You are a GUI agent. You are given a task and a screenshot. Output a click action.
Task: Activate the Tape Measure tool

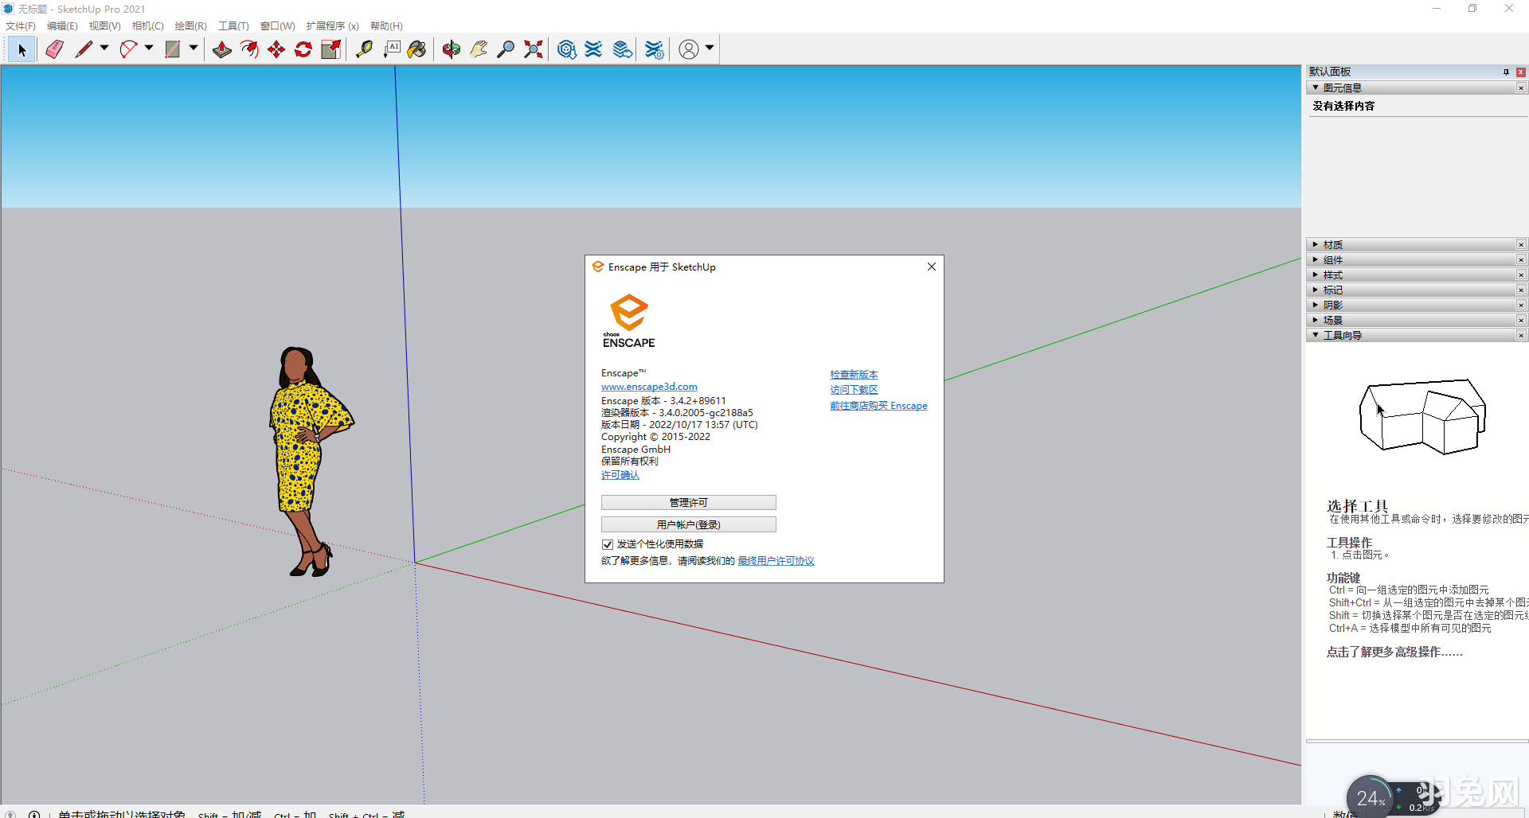(x=365, y=49)
